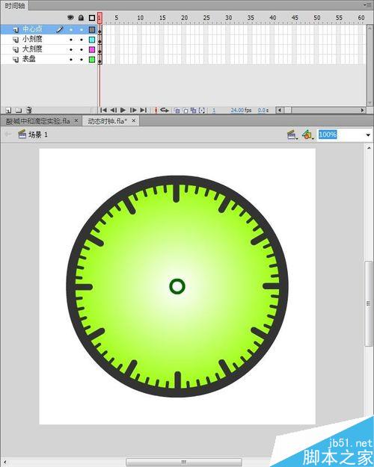Click the 24.00 fps frame rate value
The height and width of the screenshot is (467, 374).
tap(241, 110)
